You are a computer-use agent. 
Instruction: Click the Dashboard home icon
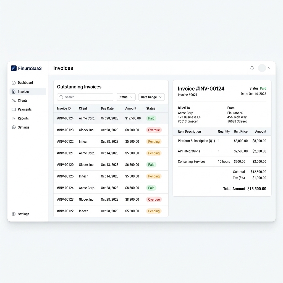14,83
